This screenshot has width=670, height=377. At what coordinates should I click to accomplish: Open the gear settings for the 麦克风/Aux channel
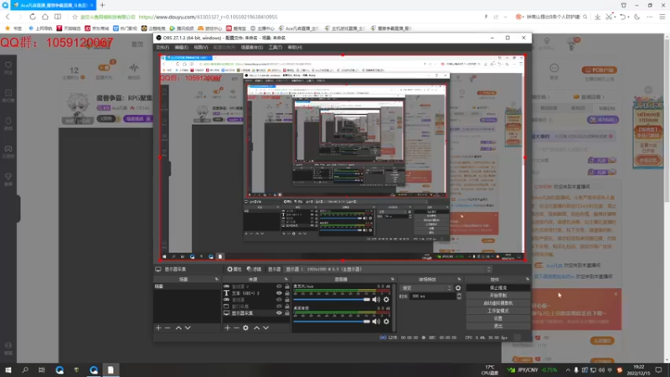tap(386, 300)
